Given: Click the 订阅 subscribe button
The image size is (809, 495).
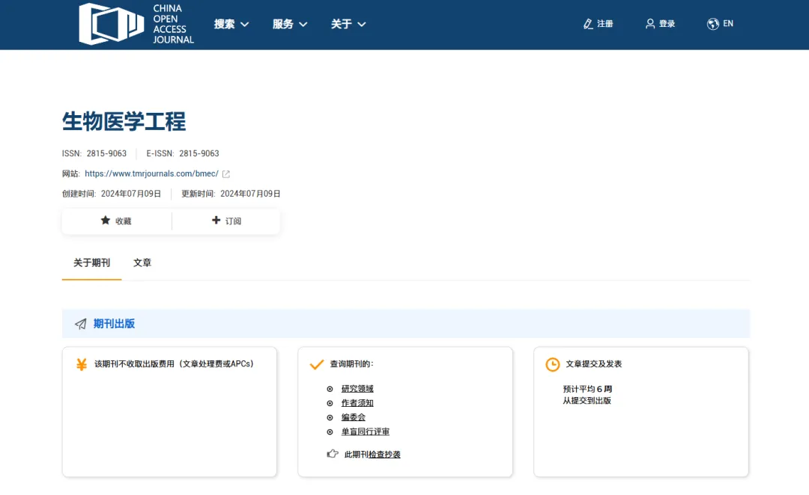Looking at the screenshot, I should point(226,221).
